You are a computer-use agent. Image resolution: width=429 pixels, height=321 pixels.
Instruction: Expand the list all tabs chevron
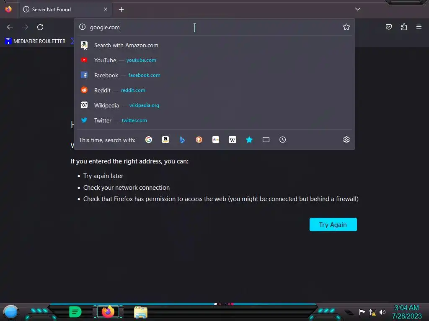point(358,9)
